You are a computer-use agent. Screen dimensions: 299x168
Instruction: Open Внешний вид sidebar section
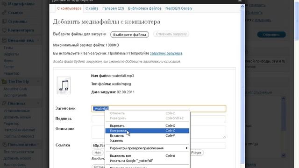21,41
